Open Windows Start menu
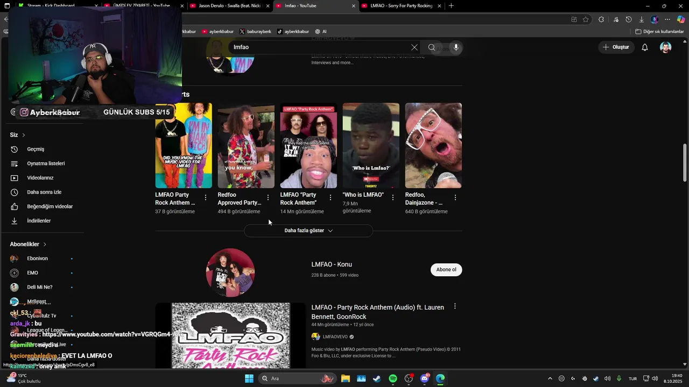Viewport: 689px width, 387px height. click(249, 378)
